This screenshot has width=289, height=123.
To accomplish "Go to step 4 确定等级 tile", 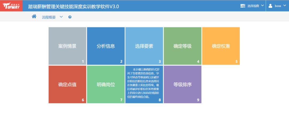I will tap(182, 46).
